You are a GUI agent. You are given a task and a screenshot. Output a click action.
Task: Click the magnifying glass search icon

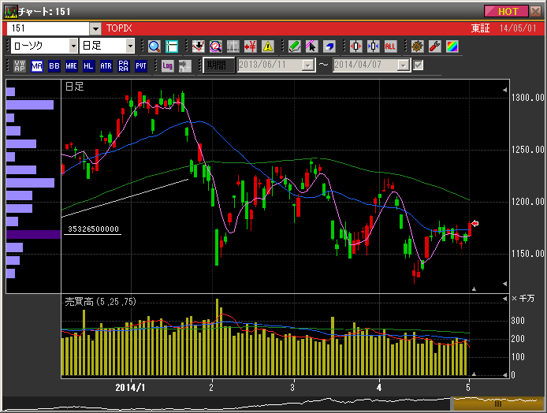pos(154,46)
